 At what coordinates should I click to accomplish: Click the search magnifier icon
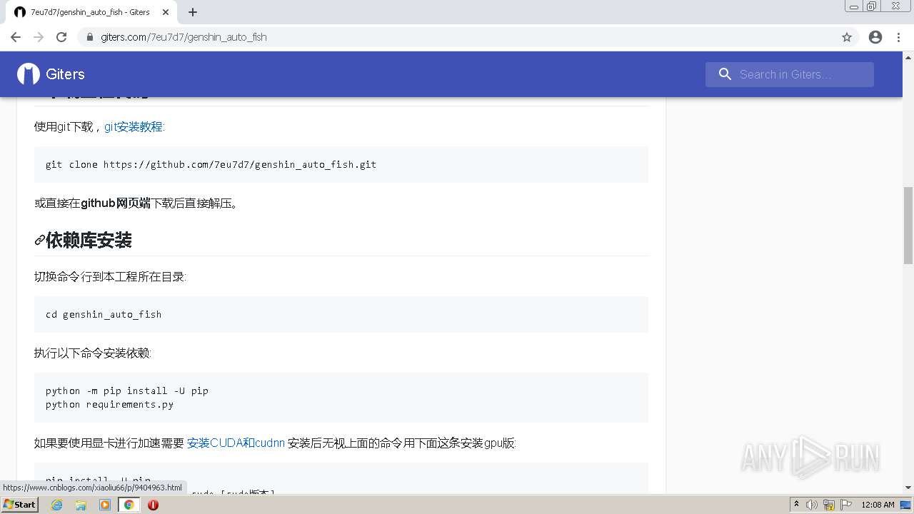point(725,74)
